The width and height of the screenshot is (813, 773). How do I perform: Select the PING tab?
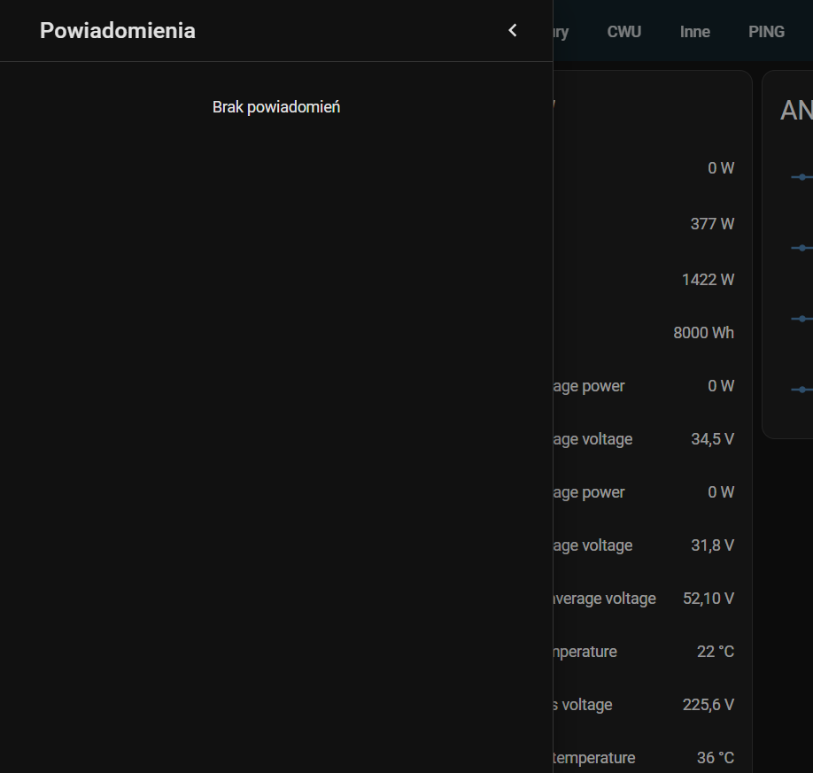[x=766, y=32]
